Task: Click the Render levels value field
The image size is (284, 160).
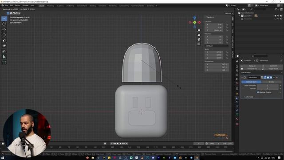Action: [x=268, y=88]
